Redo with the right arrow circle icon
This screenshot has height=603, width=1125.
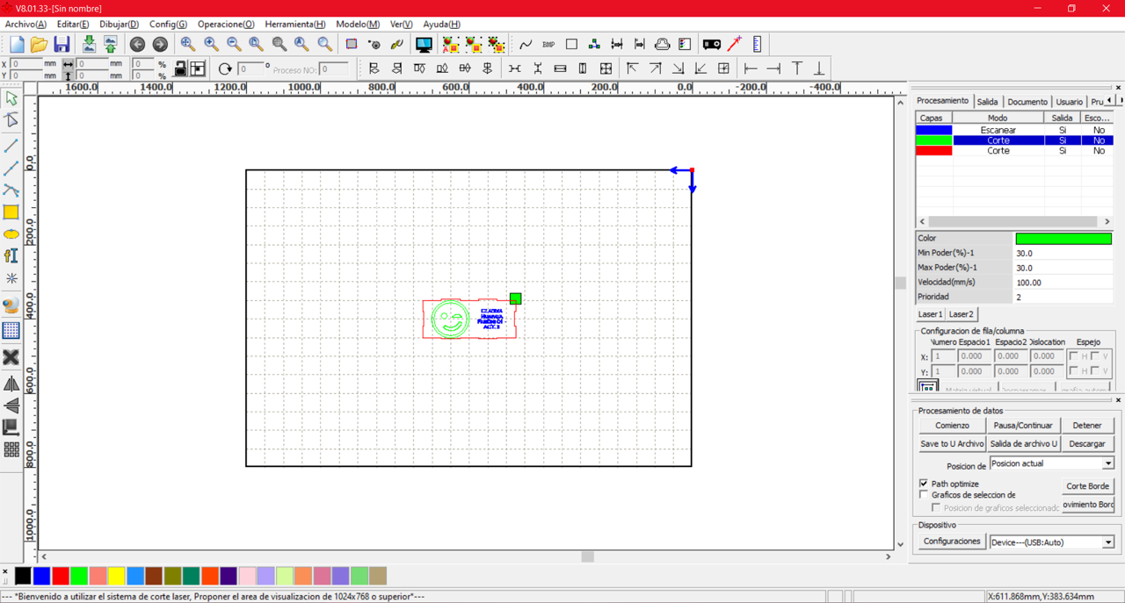pos(160,44)
